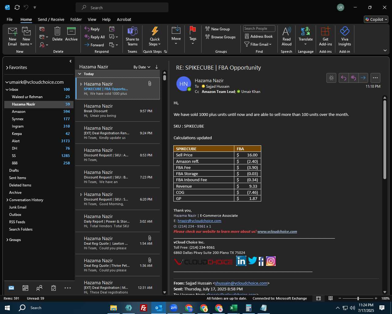Open hnazir@vcloudchoice.com email link
Image resolution: width=392 pixels, height=314 pixels.
[x=199, y=221]
